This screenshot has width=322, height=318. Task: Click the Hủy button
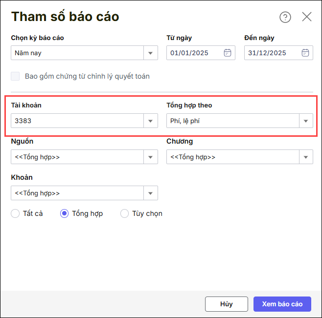point(226,304)
